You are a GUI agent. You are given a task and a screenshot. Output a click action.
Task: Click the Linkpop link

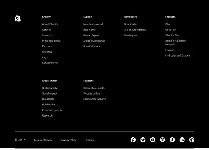[170, 50]
